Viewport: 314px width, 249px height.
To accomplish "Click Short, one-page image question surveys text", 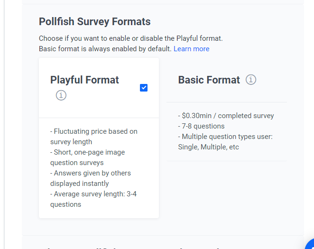I will pyautogui.click(x=87, y=152).
